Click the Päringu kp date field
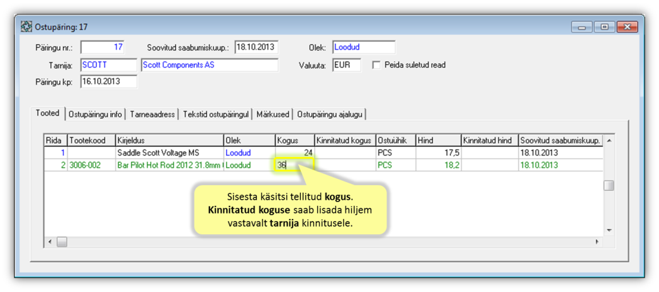659x292 pixels. 108,82
